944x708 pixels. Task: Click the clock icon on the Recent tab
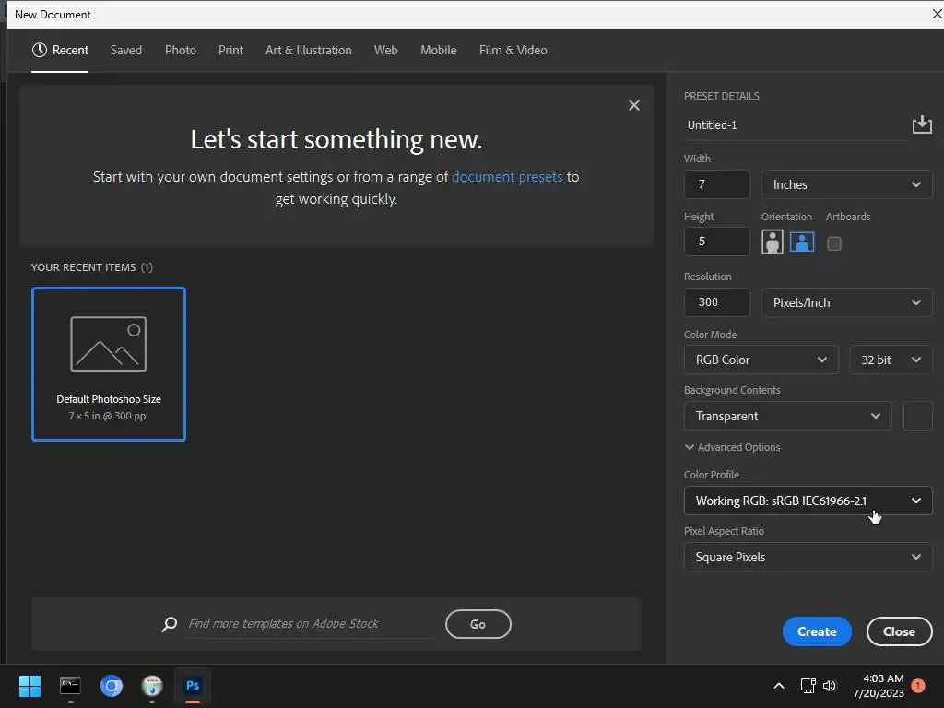pyautogui.click(x=39, y=50)
